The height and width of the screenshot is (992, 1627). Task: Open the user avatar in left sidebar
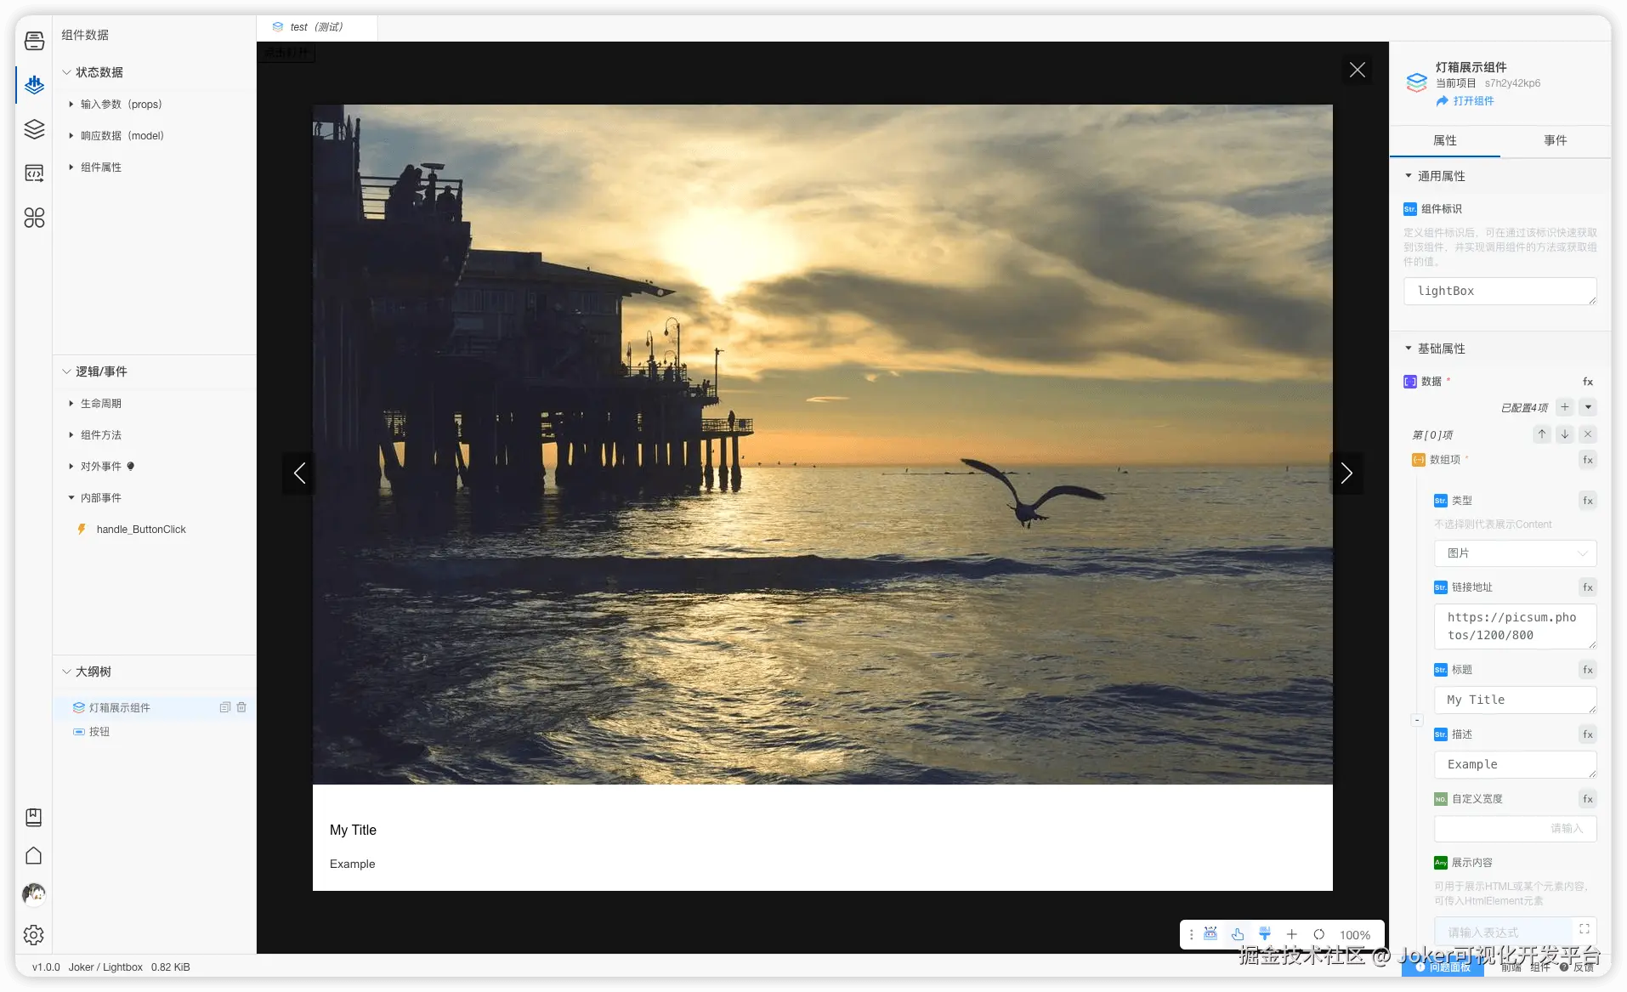34,893
